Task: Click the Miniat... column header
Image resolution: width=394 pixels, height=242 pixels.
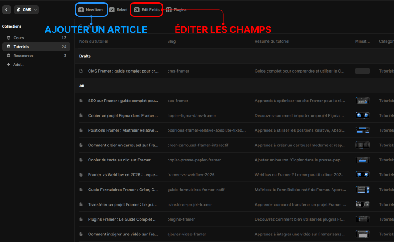Action: tap(362, 41)
